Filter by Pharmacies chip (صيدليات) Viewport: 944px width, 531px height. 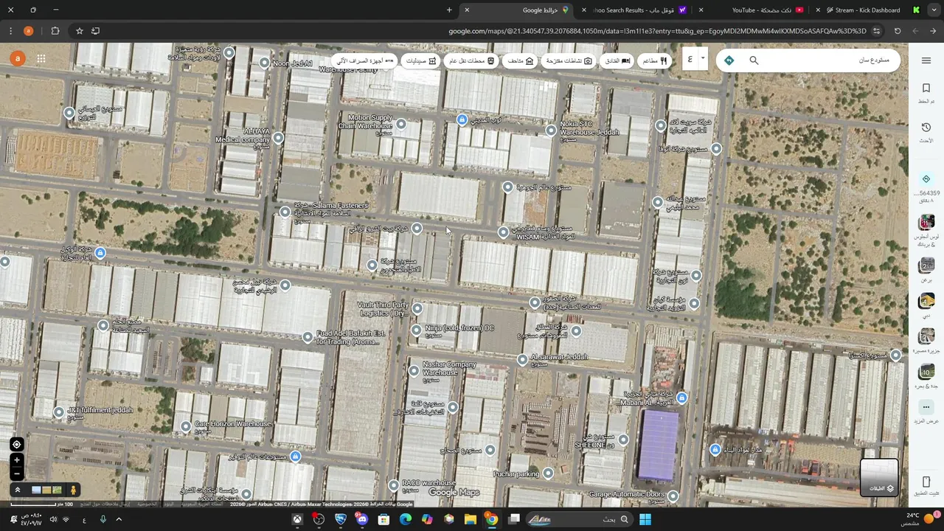[421, 60]
